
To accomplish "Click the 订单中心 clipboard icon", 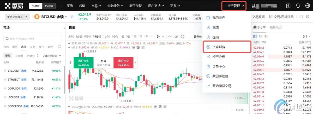I will (x=208, y=66).
